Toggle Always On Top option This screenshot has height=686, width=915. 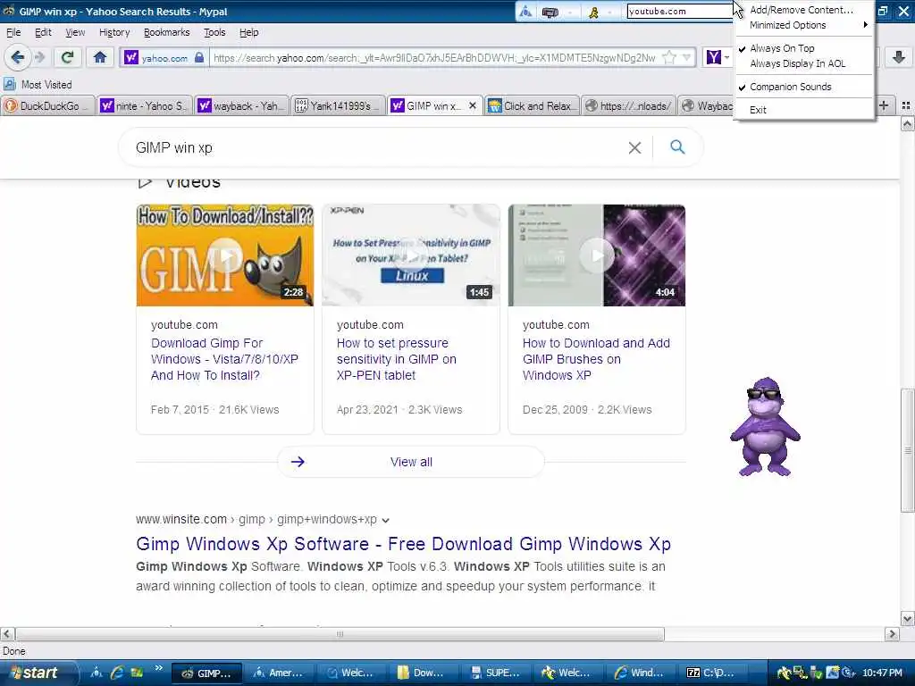782,48
